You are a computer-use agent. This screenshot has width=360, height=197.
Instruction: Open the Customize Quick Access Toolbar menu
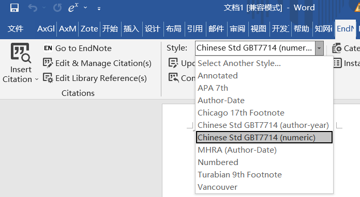click(99, 9)
